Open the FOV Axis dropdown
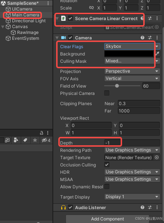The width and height of the screenshot is (164, 223). click(132, 78)
